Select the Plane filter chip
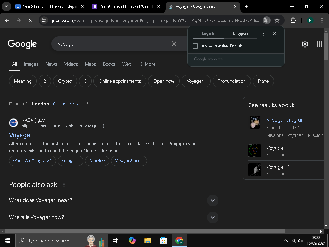The width and height of the screenshot is (329, 247). click(x=263, y=81)
